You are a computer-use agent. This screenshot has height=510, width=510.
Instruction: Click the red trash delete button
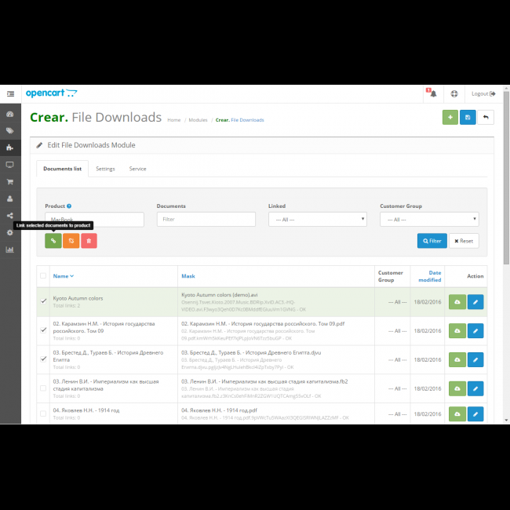tap(89, 241)
